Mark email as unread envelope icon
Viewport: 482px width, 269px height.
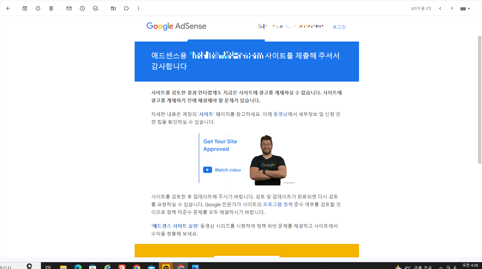[x=69, y=8]
